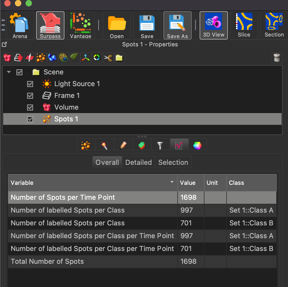Open the Creation wizard wand tab
Image resolution: width=288 pixels, height=287 pixels.
click(x=105, y=145)
